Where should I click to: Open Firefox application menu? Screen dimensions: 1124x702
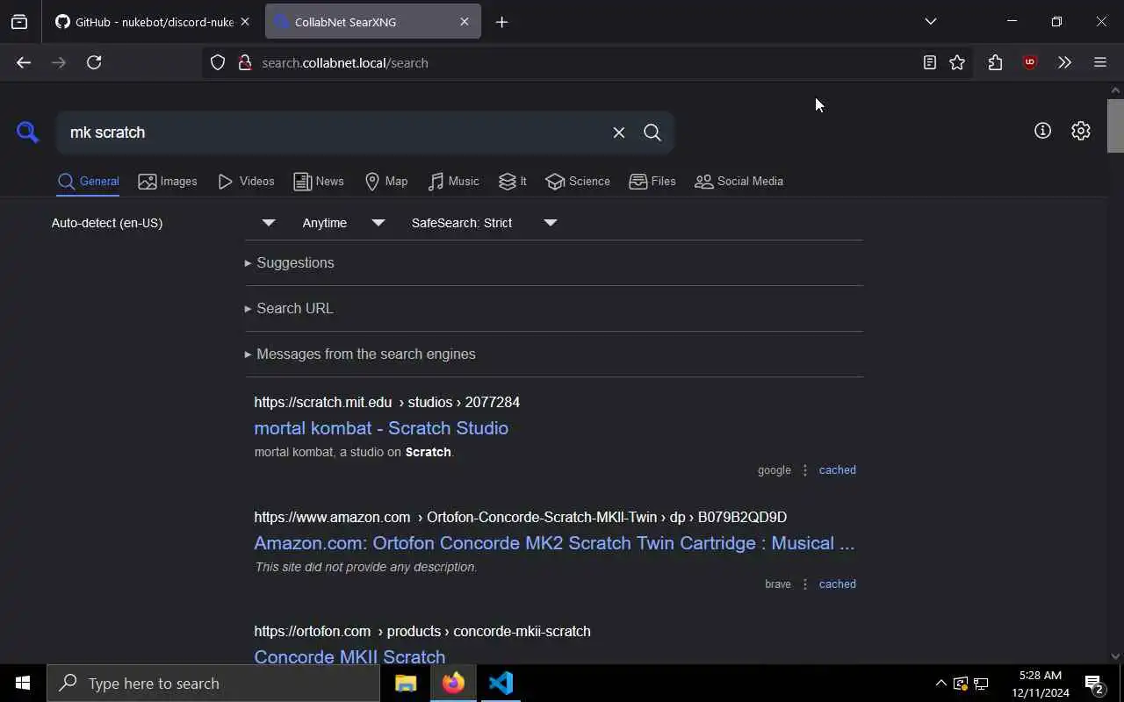1099,62
